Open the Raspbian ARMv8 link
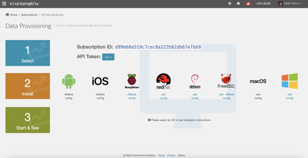Viewport: 308px width, 158px height. tap(132, 95)
